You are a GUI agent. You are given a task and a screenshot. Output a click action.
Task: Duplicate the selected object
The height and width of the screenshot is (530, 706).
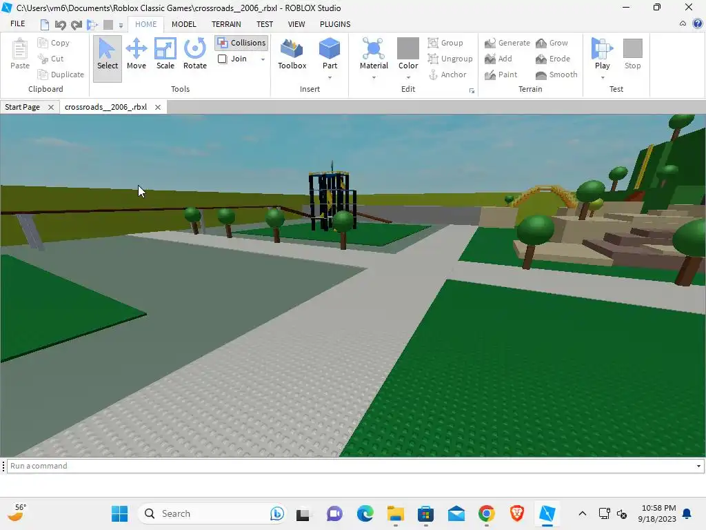point(61,75)
